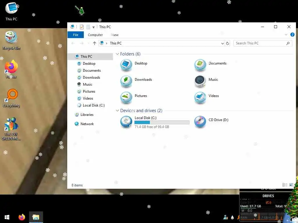The width and height of the screenshot is (298, 223).
Task: Select Desktop in navigation pane
Action: pyautogui.click(x=89, y=63)
